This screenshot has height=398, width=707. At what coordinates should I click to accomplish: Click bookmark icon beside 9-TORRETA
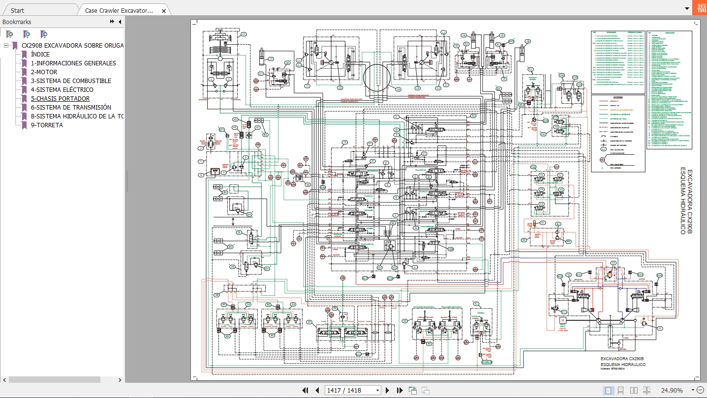point(24,125)
